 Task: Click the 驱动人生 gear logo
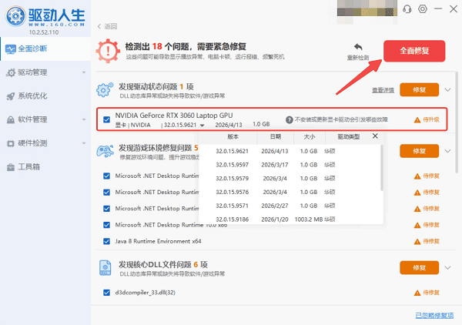coord(15,16)
